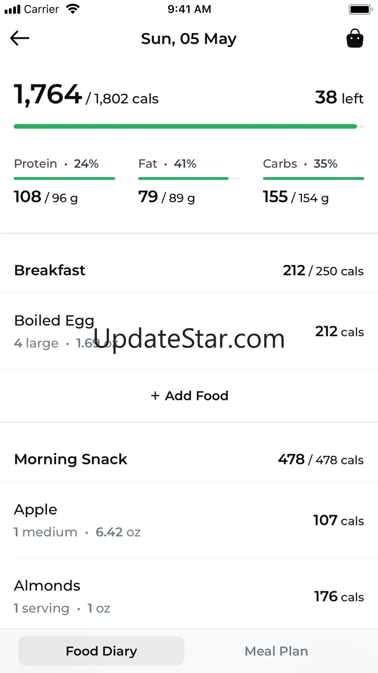Tap the 38 left calories label

point(339,98)
